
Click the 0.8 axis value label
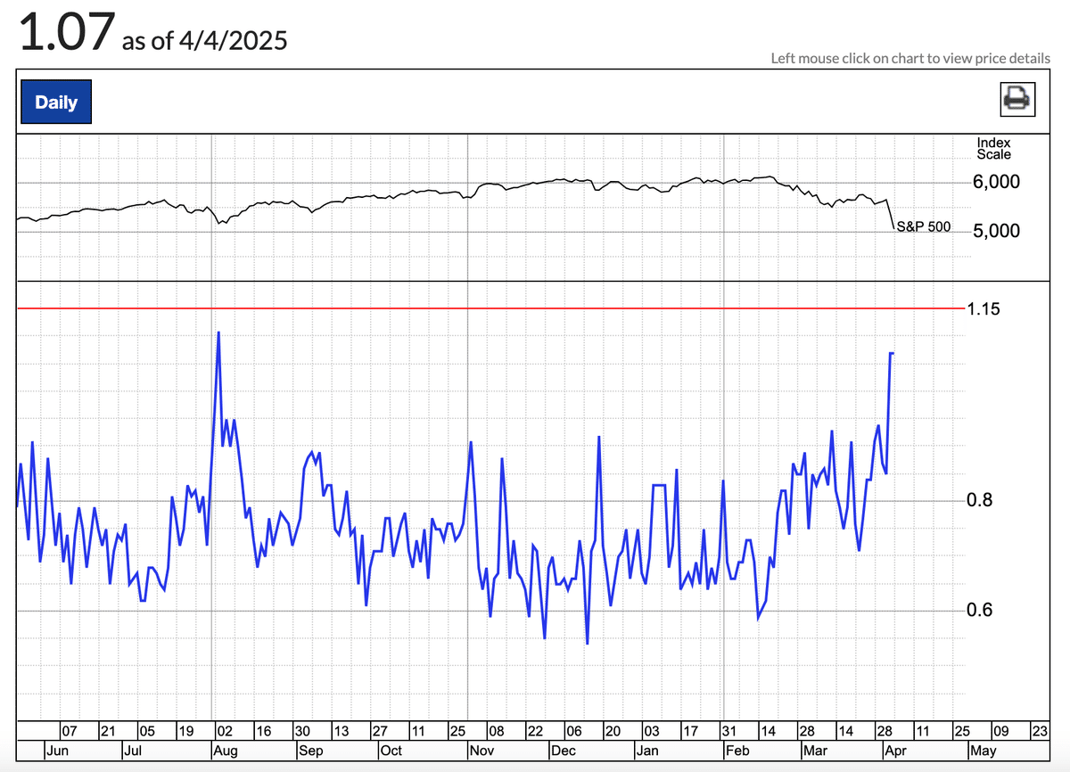979,500
